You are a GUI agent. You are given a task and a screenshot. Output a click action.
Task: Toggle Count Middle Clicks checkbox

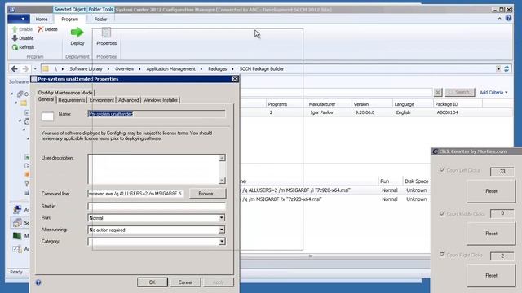[442, 213]
